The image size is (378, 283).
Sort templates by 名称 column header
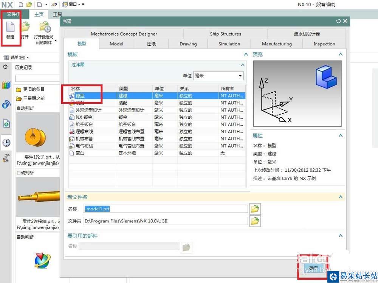tap(93, 89)
